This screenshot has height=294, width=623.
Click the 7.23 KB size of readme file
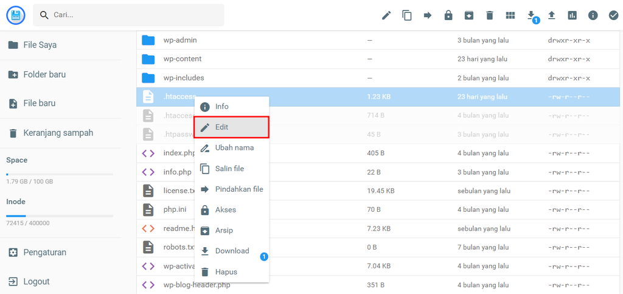click(x=378, y=228)
